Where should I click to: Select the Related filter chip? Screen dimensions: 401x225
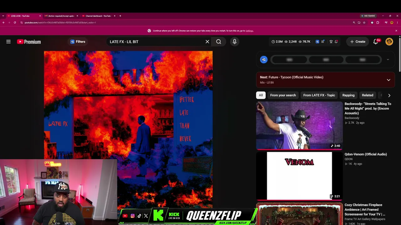[367, 95]
